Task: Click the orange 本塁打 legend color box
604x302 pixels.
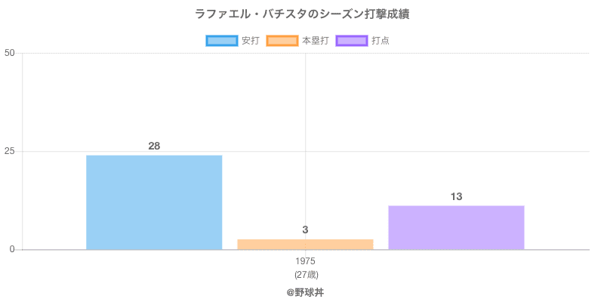Action: pos(282,41)
